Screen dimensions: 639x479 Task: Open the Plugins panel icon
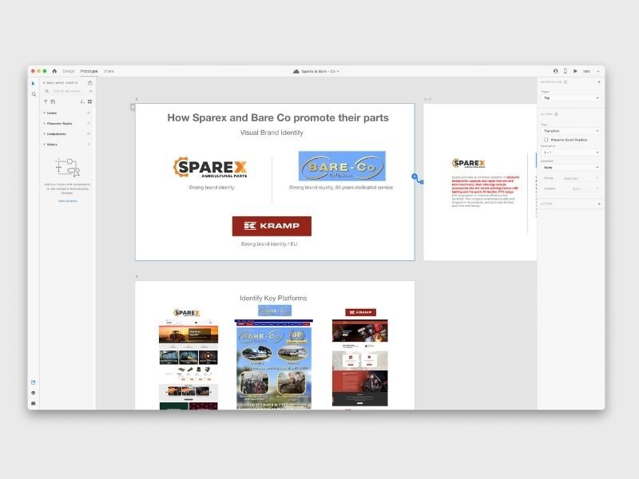coord(34,403)
